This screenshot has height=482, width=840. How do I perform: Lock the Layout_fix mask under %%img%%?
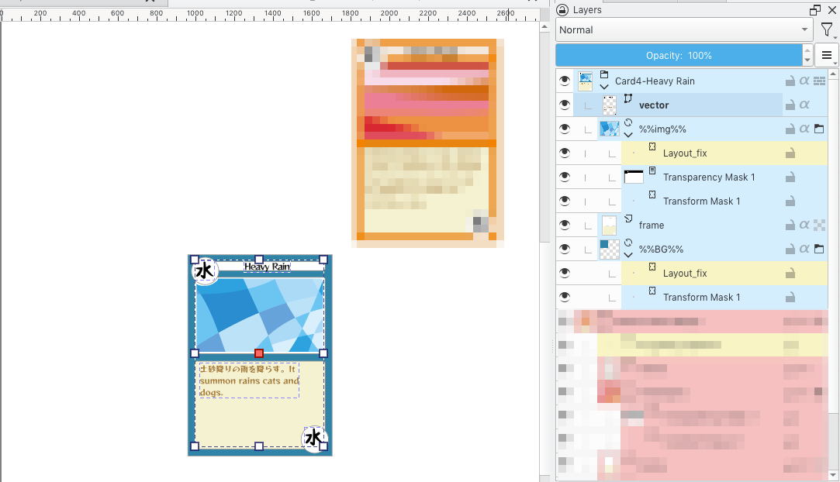(790, 153)
